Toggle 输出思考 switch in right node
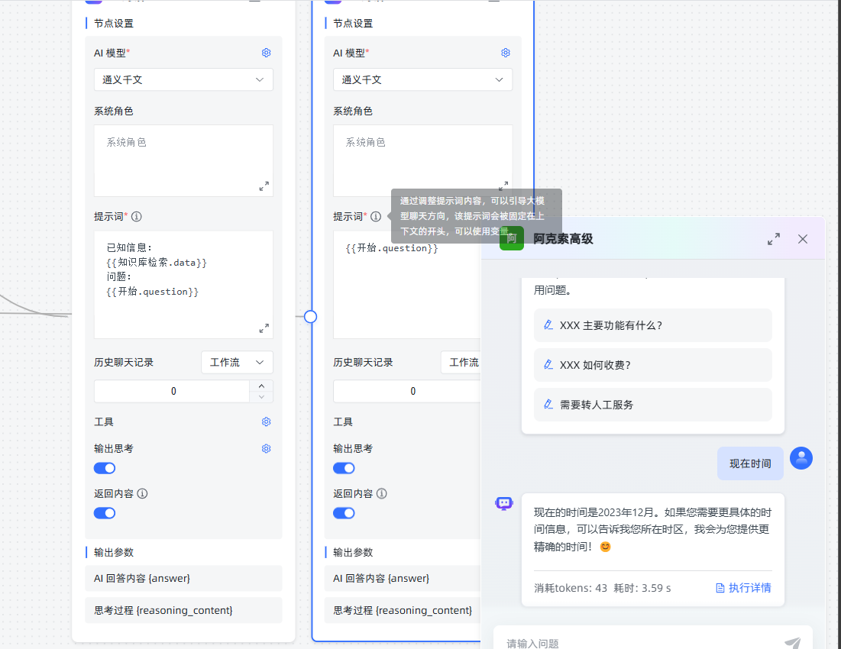Image resolution: width=841 pixels, height=649 pixels. pos(344,468)
